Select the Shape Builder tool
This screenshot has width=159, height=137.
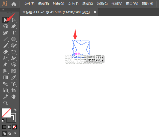click(x=14, y=65)
